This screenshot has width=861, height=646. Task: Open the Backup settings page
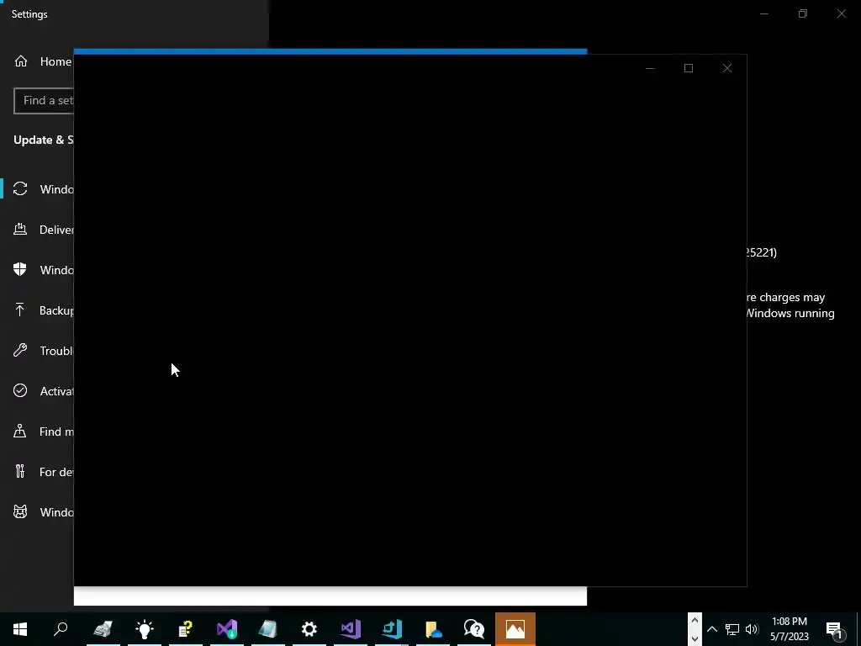[43, 310]
